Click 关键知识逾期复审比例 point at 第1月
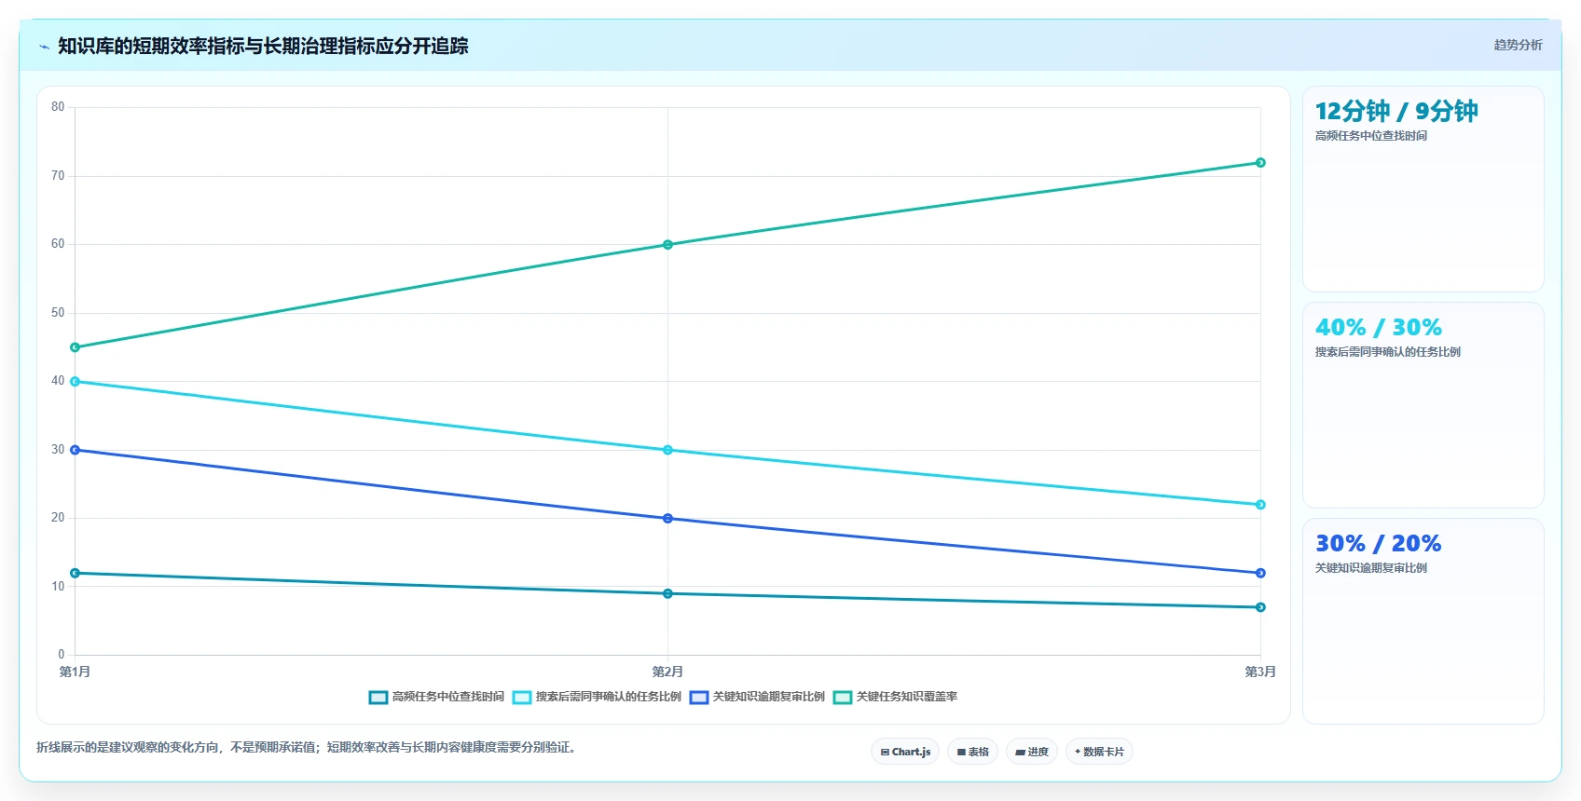Screen dimensions: 1581x801 [76, 450]
